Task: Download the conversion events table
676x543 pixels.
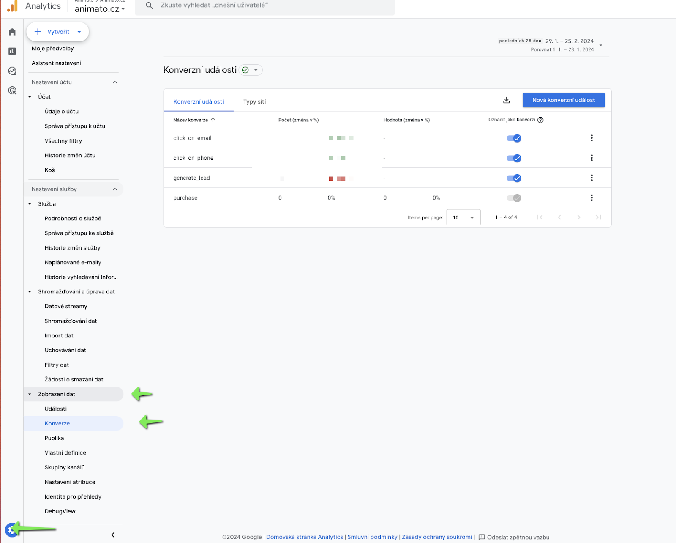Action: coord(507,100)
